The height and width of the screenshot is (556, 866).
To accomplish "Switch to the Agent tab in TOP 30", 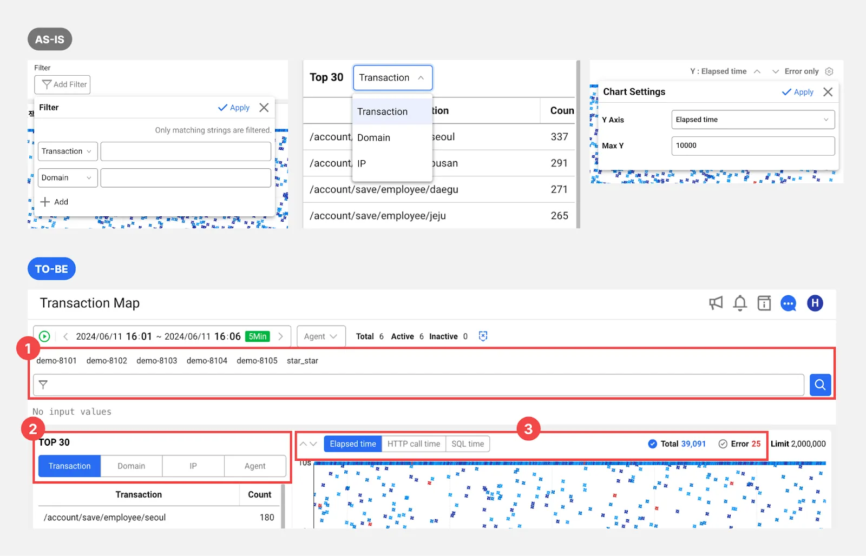I will tap(255, 466).
